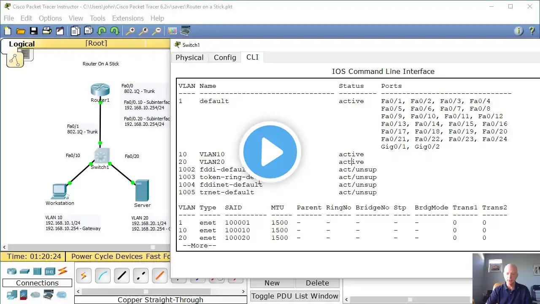
Task: Choose the Connections lightning category
Action: 62,271
